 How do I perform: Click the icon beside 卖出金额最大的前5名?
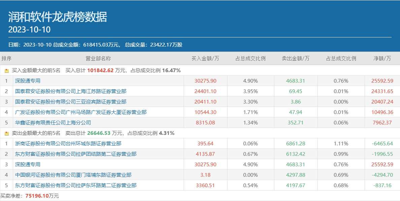coord(6,134)
